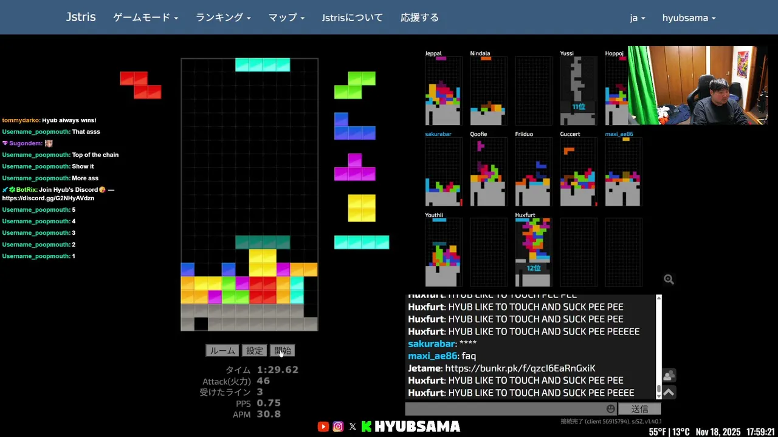This screenshot has width=778, height=437.
Task: Click the time value 1:29.62
Action: pos(277,370)
